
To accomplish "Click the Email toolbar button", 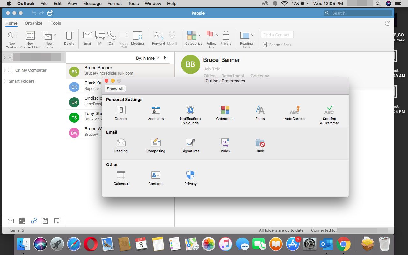I will click(87, 38).
